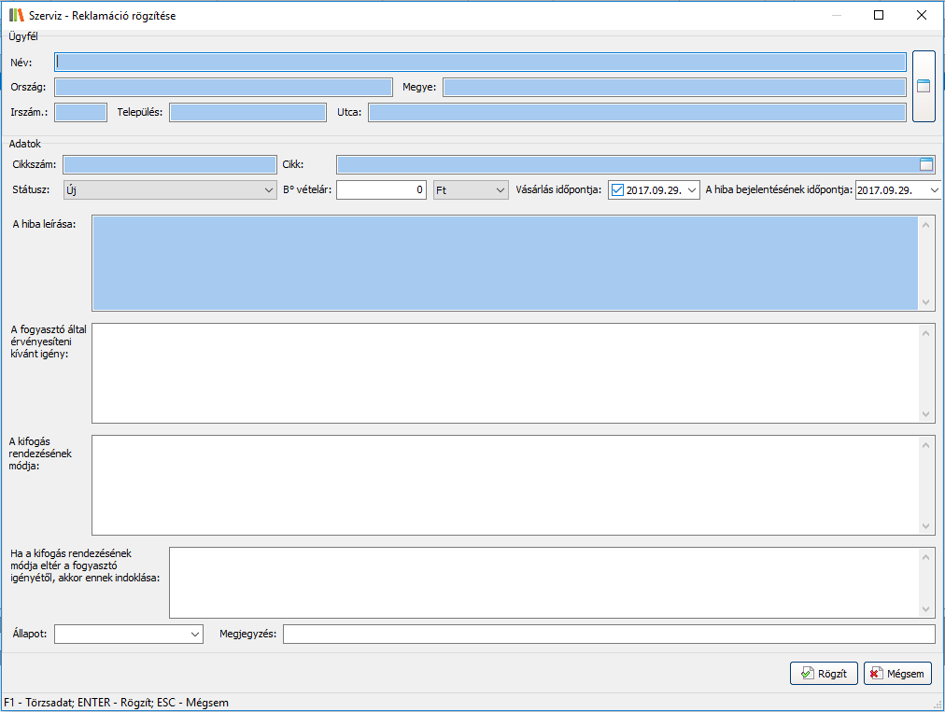Click the B° vételár price field

click(x=381, y=190)
